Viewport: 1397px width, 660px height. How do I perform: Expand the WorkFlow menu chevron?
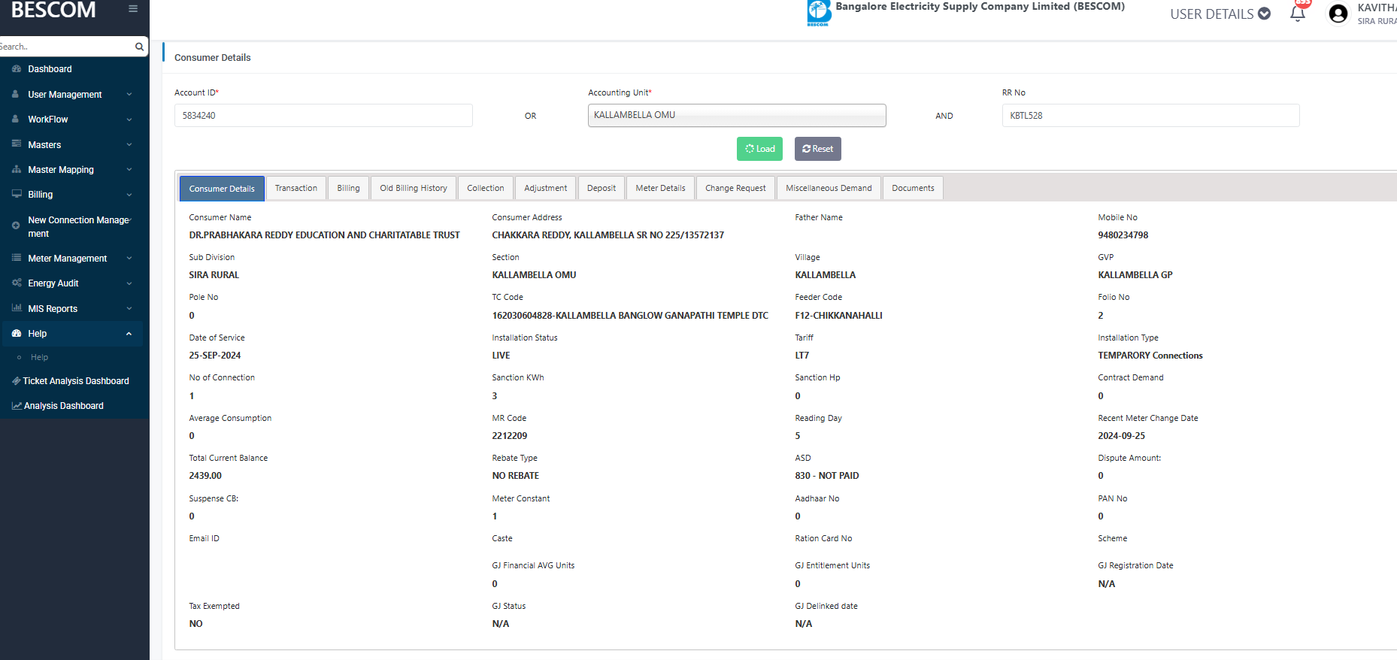[129, 120]
